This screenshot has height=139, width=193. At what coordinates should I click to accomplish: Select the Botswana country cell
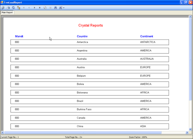click(82, 93)
